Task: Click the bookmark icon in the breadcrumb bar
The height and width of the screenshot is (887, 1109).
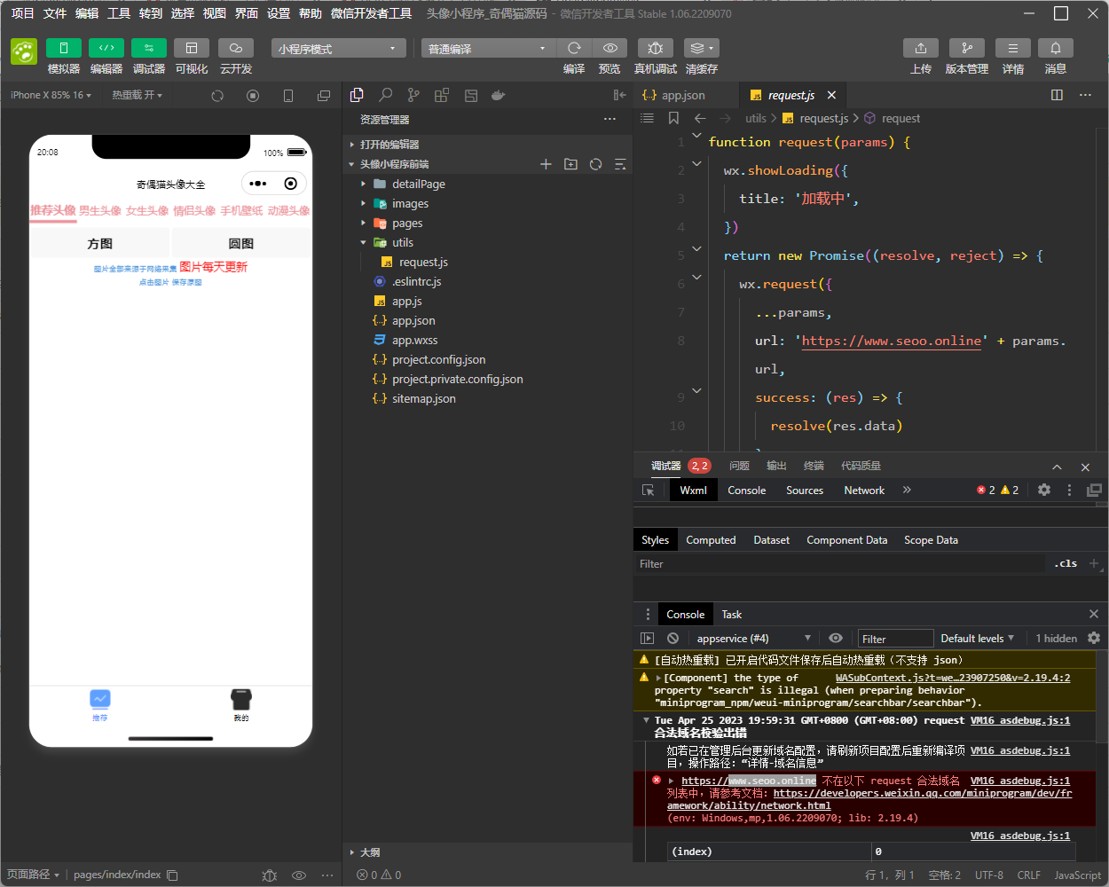Action: point(673,118)
